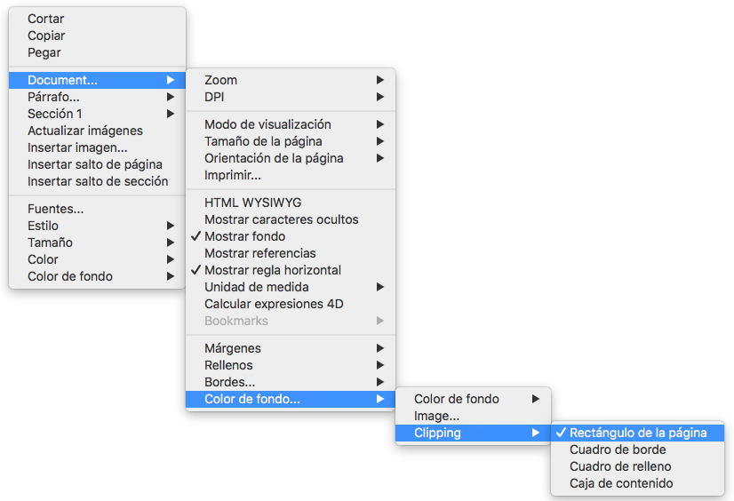
Task: Disable Mostrar regla horizontal option
Action: [272, 270]
